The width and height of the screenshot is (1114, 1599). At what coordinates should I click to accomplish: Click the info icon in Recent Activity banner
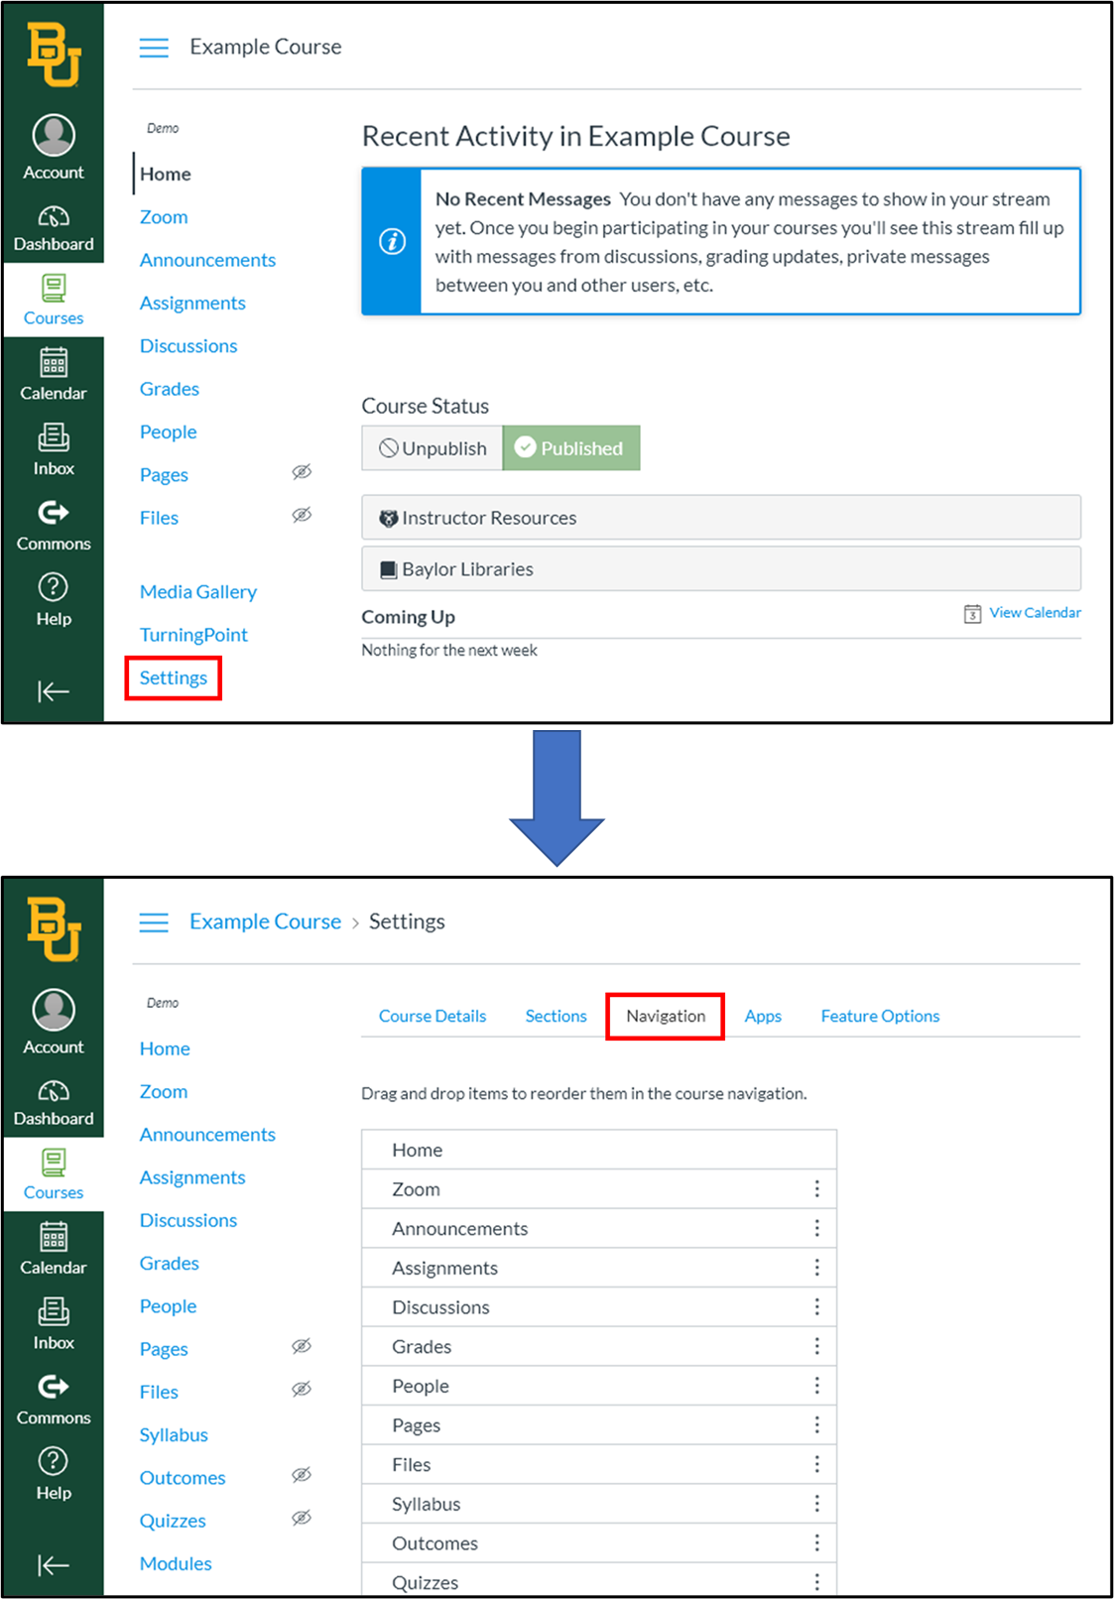coord(392,241)
